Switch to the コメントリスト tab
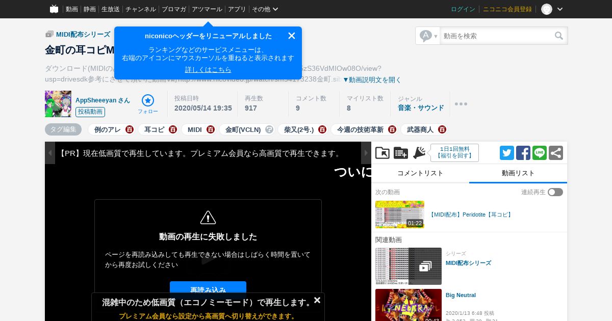Viewport: 612px width, 321px height. (420, 173)
